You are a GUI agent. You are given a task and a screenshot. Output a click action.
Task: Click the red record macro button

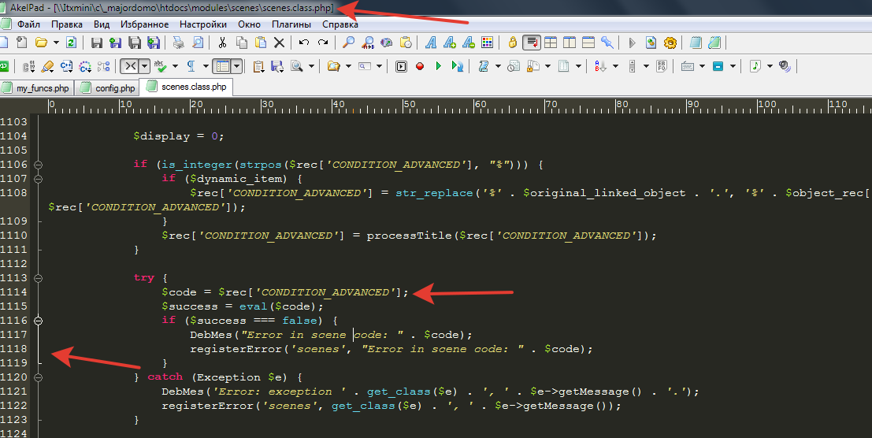coord(420,66)
